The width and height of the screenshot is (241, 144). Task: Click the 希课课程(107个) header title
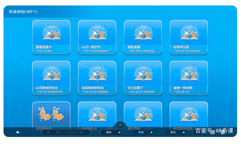pos(23,12)
